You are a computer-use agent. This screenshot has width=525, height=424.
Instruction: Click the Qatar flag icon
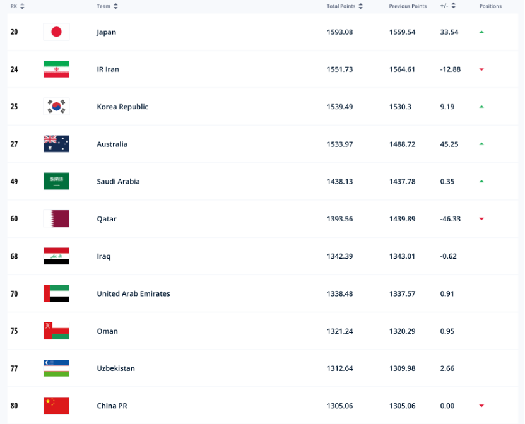pos(56,219)
